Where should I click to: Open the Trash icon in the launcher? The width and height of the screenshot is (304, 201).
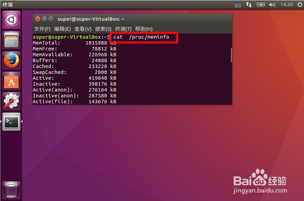coord(11,190)
